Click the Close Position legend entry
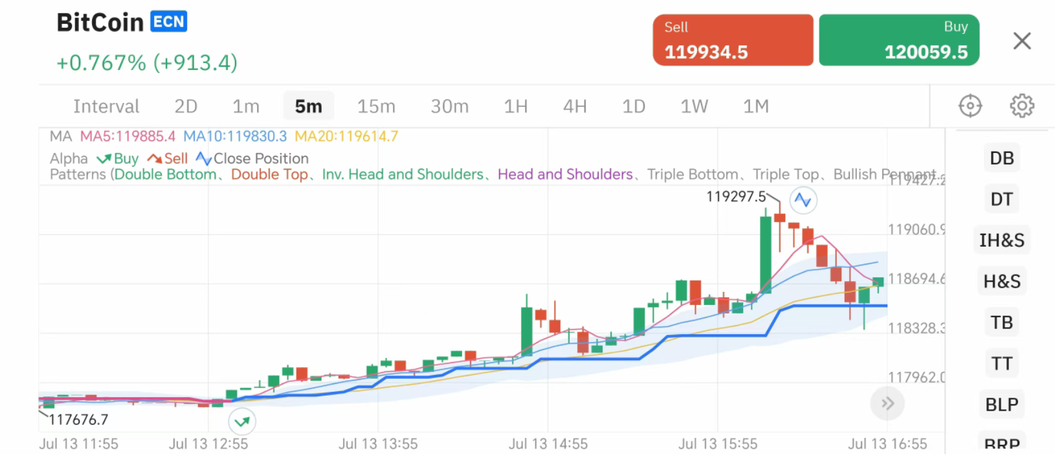 [x=252, y=159]
